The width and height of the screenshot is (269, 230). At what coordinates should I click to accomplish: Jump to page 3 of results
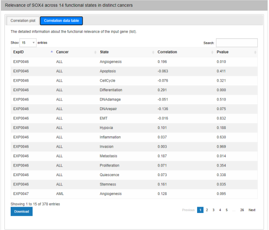click(214, 210)
